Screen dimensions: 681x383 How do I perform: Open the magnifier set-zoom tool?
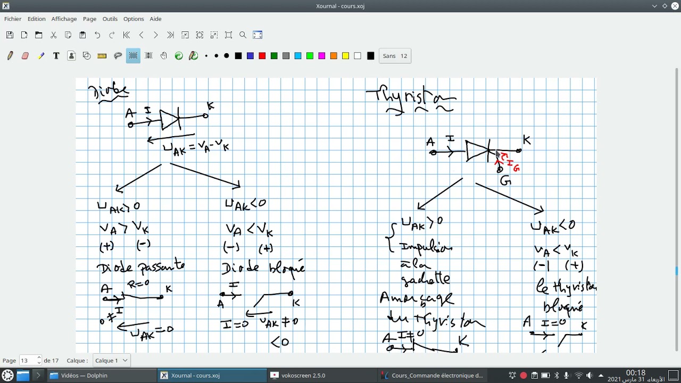[x=243, y=35]
